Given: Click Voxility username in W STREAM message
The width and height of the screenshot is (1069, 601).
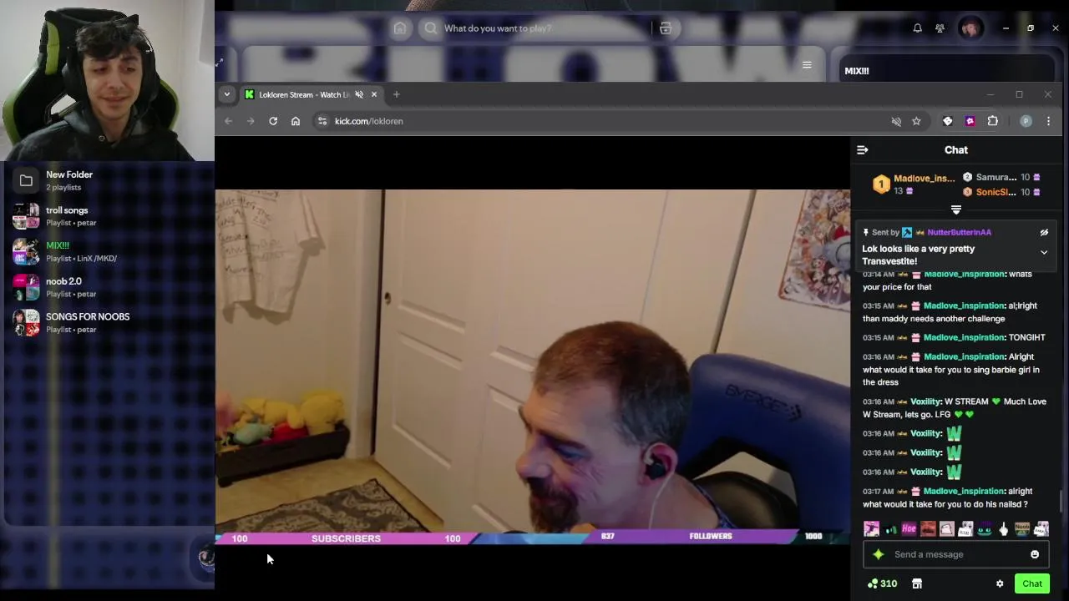Looking at the screenshot, I should (926, 402).
